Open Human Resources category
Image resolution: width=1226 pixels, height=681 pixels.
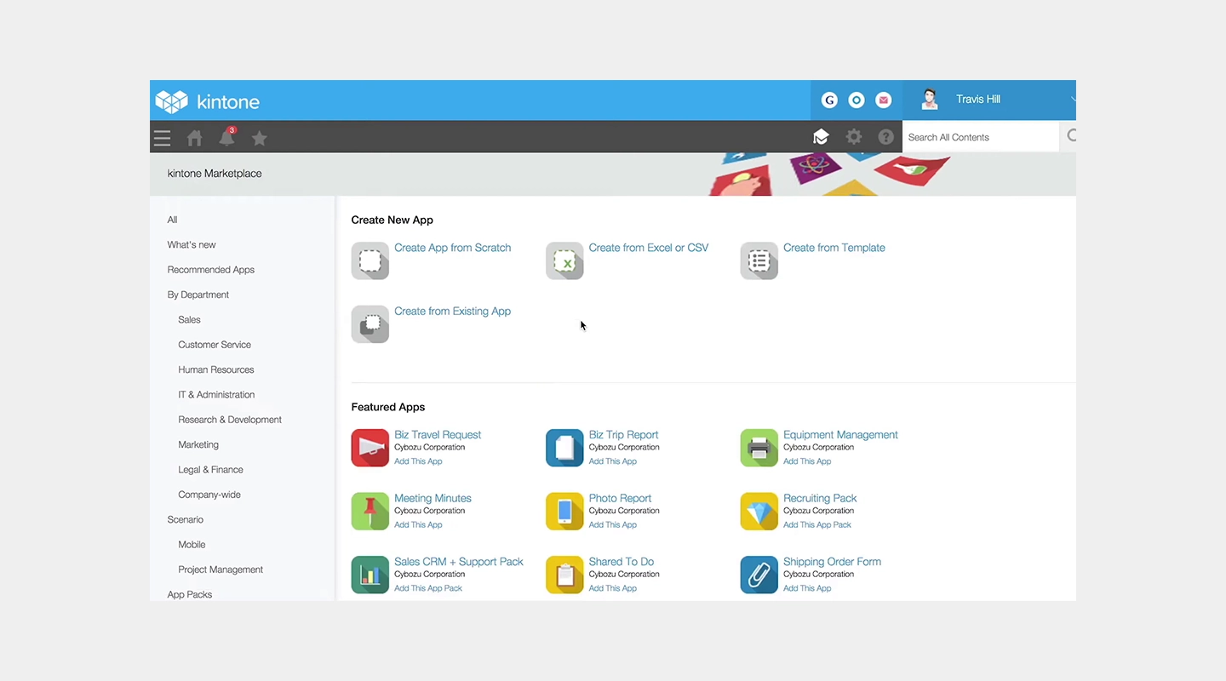point(216,369)
